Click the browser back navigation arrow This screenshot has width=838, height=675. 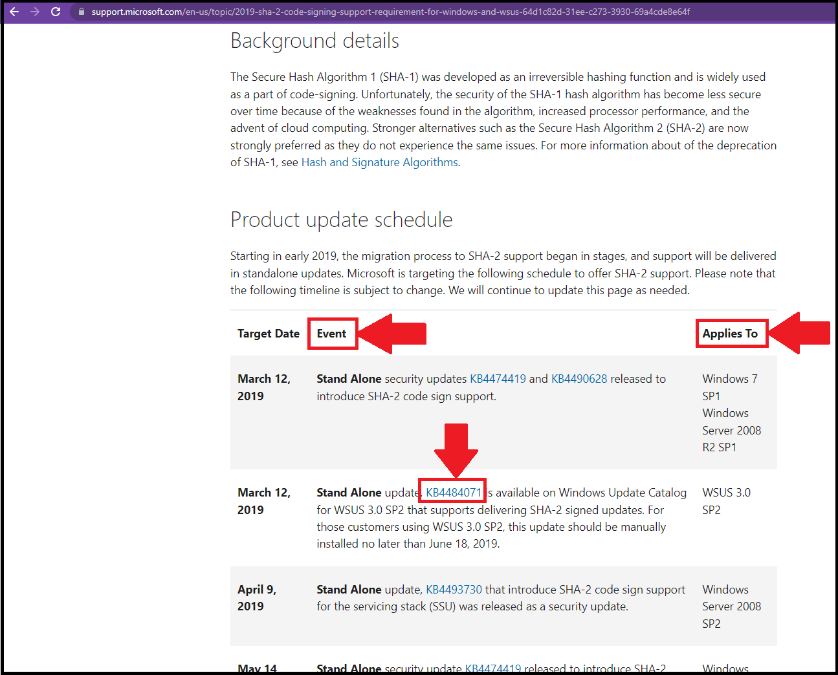coord(14,12)
